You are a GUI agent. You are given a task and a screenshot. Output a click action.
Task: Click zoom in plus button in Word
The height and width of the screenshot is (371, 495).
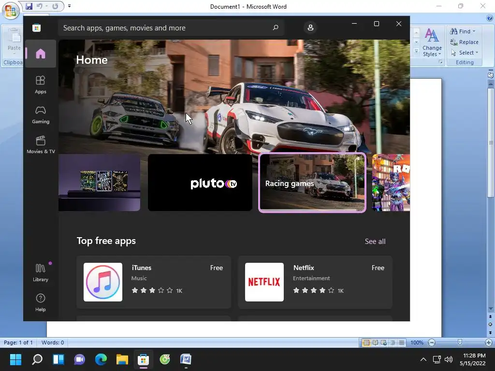click(488, 342)
